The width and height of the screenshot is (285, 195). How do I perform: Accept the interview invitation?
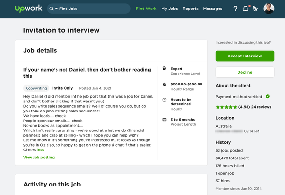click(245, 56)
